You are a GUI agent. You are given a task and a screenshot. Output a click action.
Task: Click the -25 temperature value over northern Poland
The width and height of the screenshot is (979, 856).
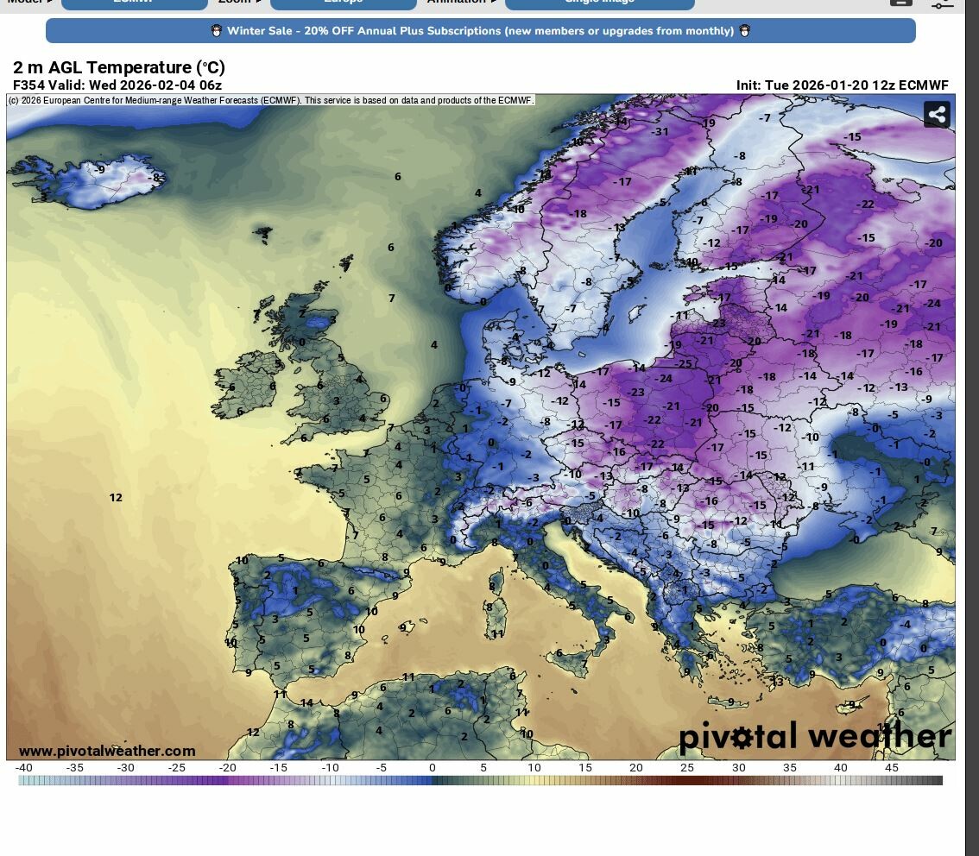pos(685,363)
